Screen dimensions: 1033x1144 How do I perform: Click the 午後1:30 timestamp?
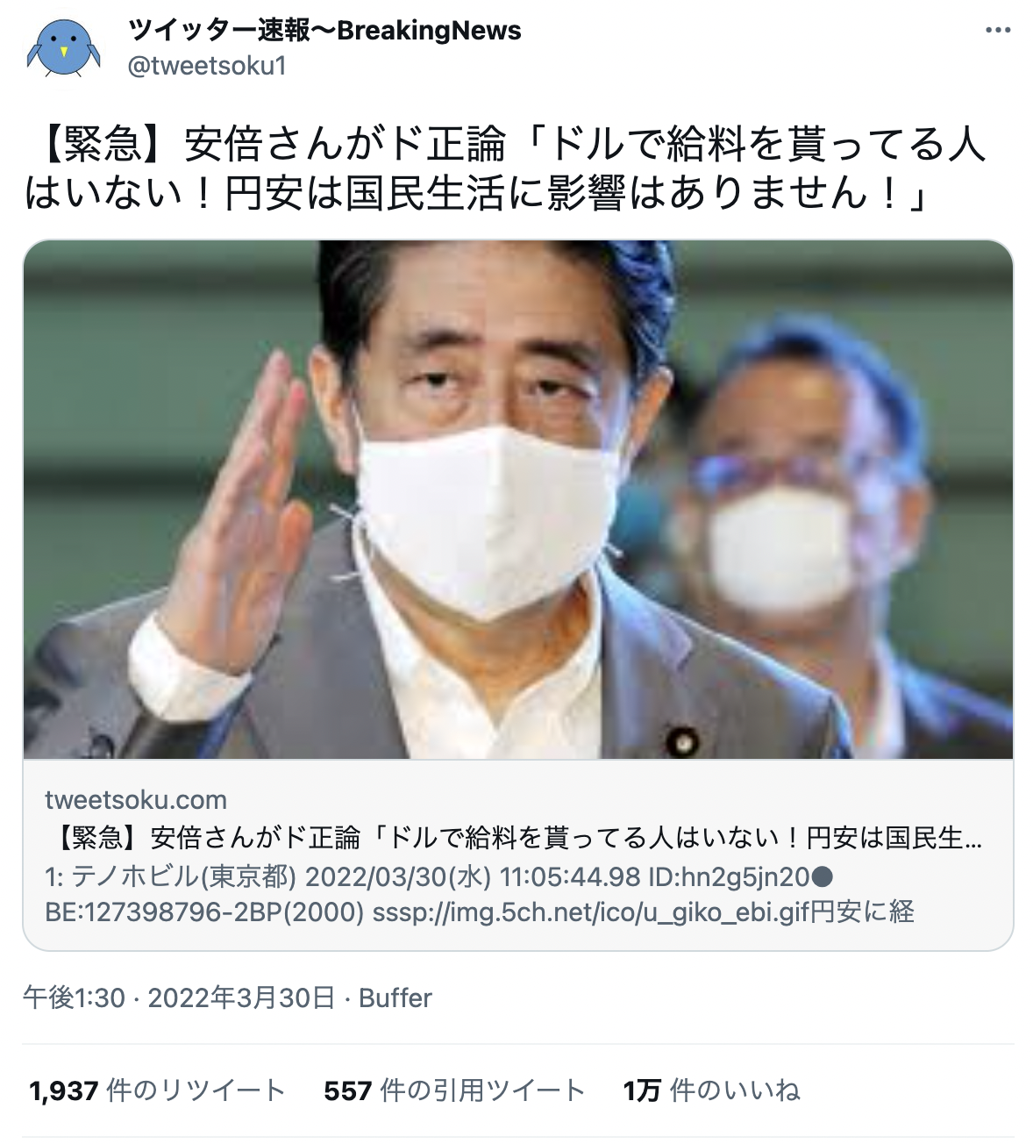[74, 997]
